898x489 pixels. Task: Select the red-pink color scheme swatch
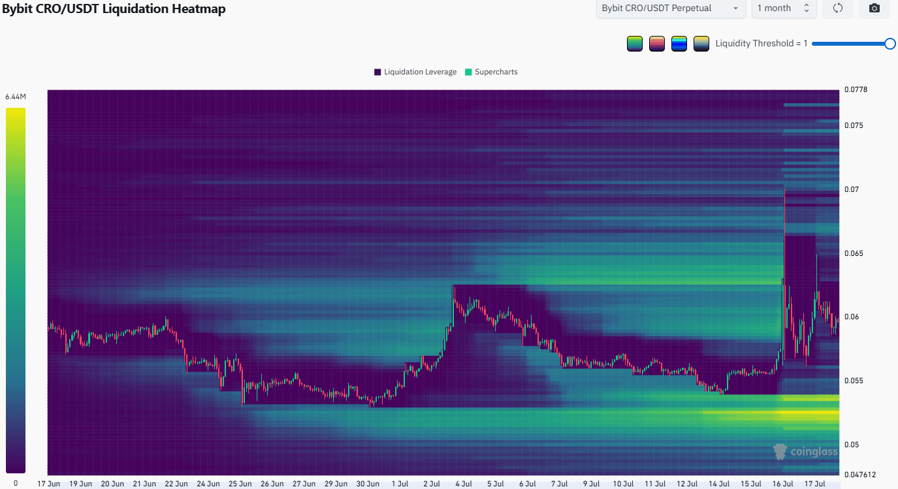pyautogui.click(x=657, y=44)
